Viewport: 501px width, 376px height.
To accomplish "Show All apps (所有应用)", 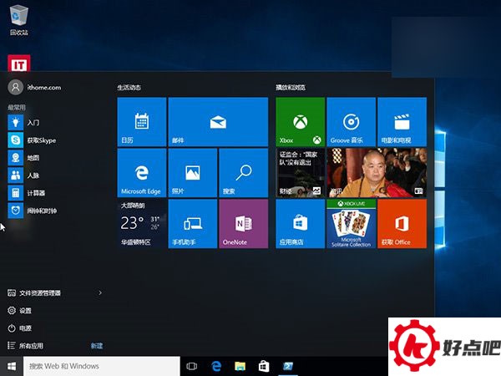I will point(25,346).
